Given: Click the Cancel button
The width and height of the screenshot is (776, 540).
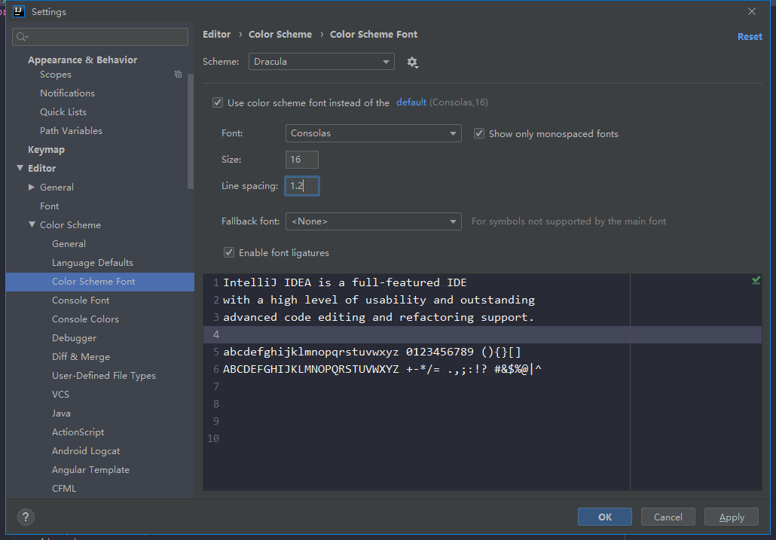Looking at the screenshot, I should click(x=668, y=517).
